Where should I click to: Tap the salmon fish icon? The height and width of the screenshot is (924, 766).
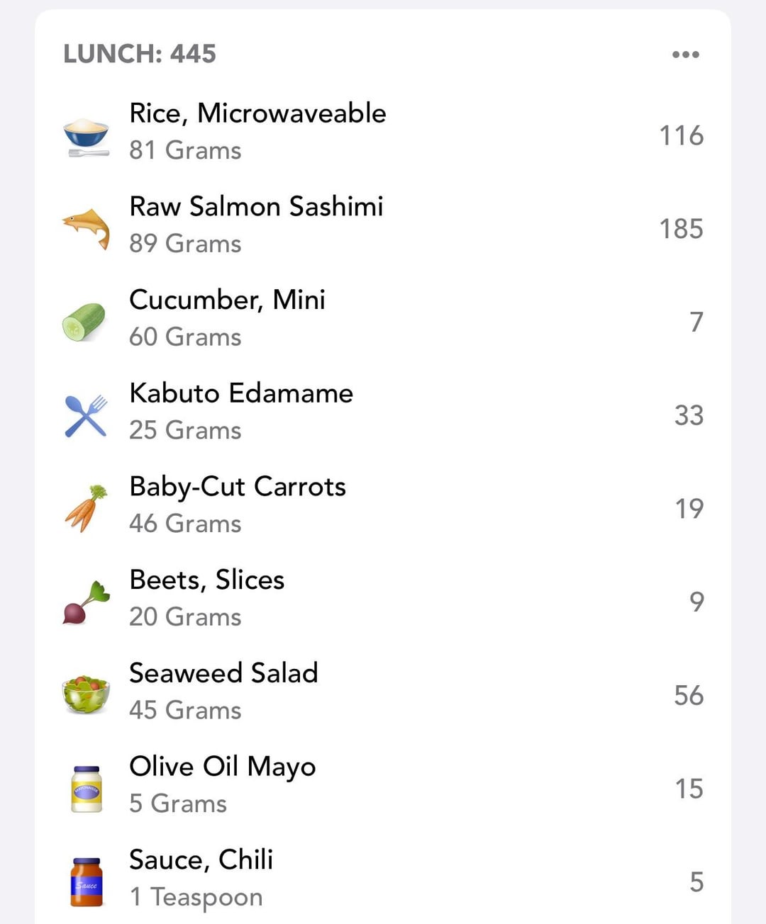tap(86, 228)
